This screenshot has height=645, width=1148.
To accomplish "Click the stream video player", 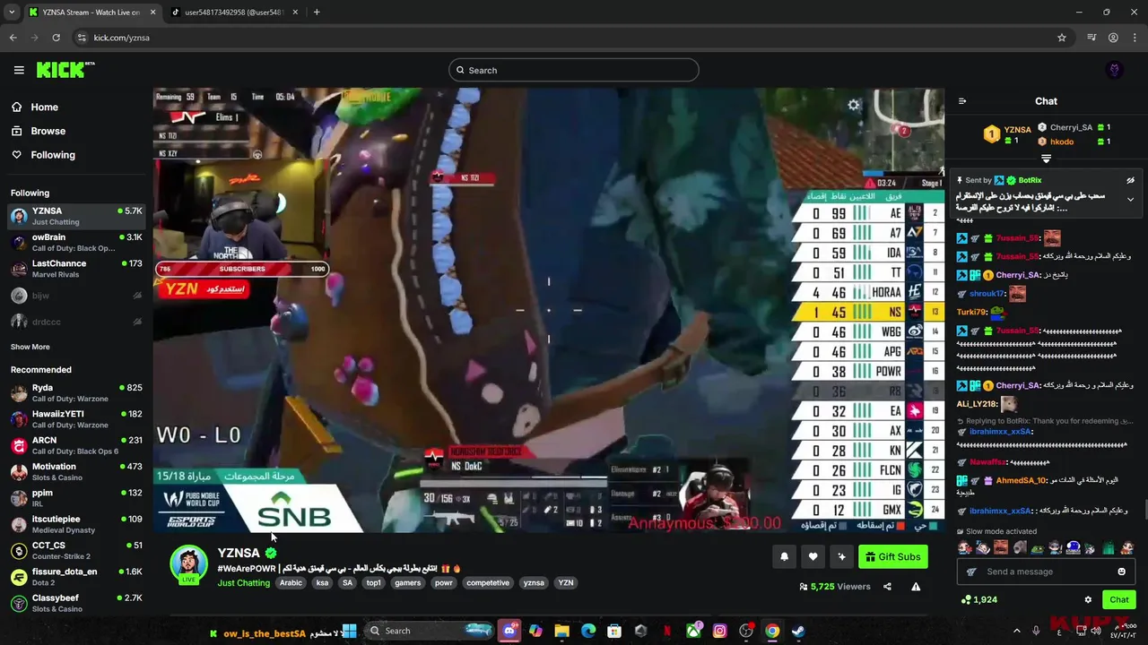I will point(549,310).
